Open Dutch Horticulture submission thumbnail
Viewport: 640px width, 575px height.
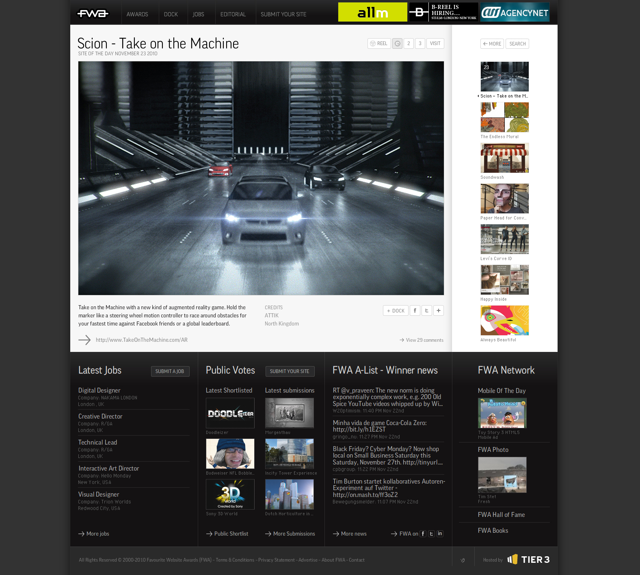290,494
